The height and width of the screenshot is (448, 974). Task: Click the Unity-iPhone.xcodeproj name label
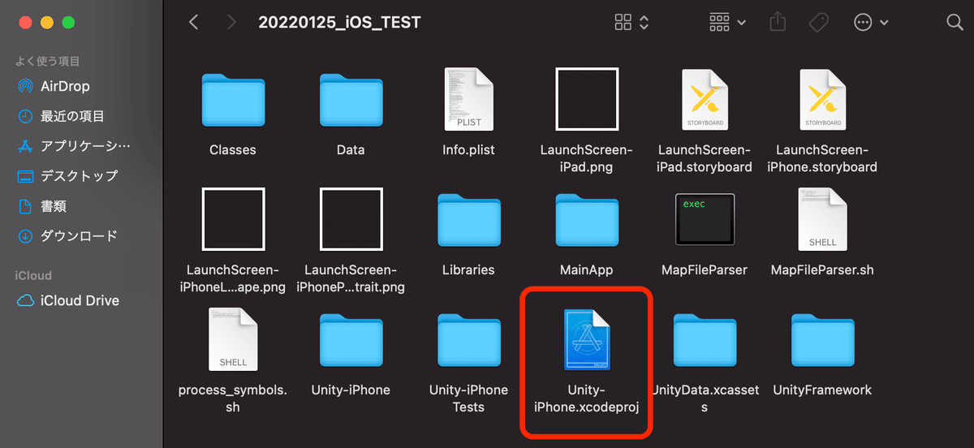tap(587, 398)
